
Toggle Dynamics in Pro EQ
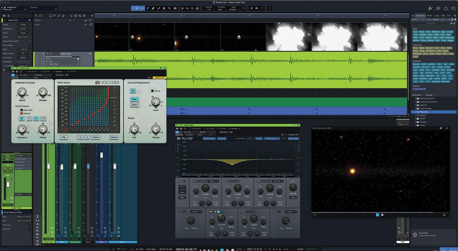click(x=222, y=139)
